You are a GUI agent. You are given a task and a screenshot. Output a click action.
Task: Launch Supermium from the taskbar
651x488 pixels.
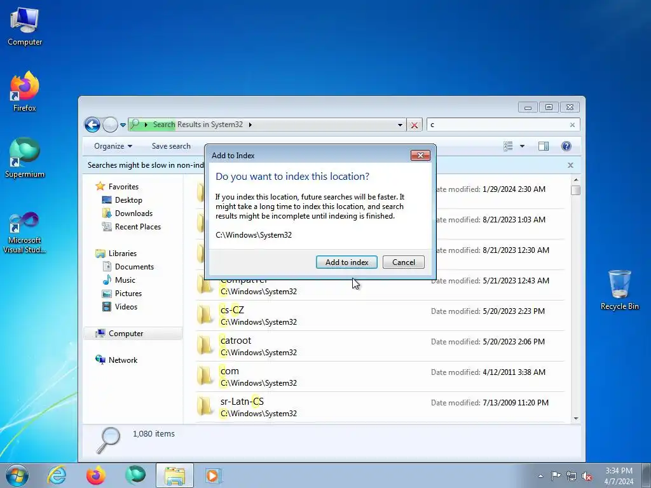[x=135, y=475]
